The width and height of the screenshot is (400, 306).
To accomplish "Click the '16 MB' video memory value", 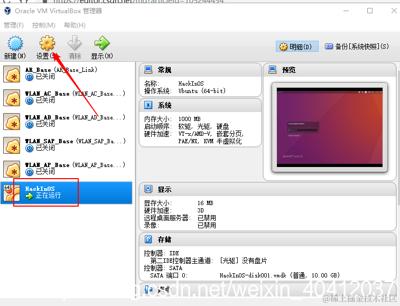I will point(205,203).
